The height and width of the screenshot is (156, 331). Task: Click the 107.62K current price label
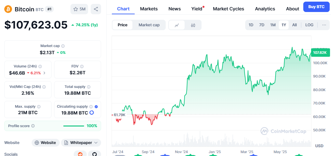[320, 53]
